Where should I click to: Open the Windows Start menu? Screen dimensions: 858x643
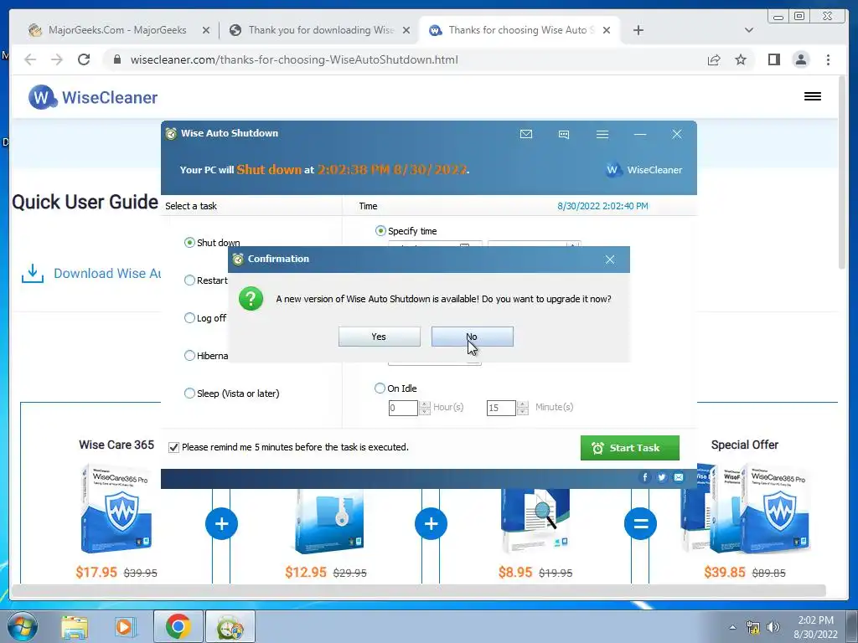click(x=23, y=626)
